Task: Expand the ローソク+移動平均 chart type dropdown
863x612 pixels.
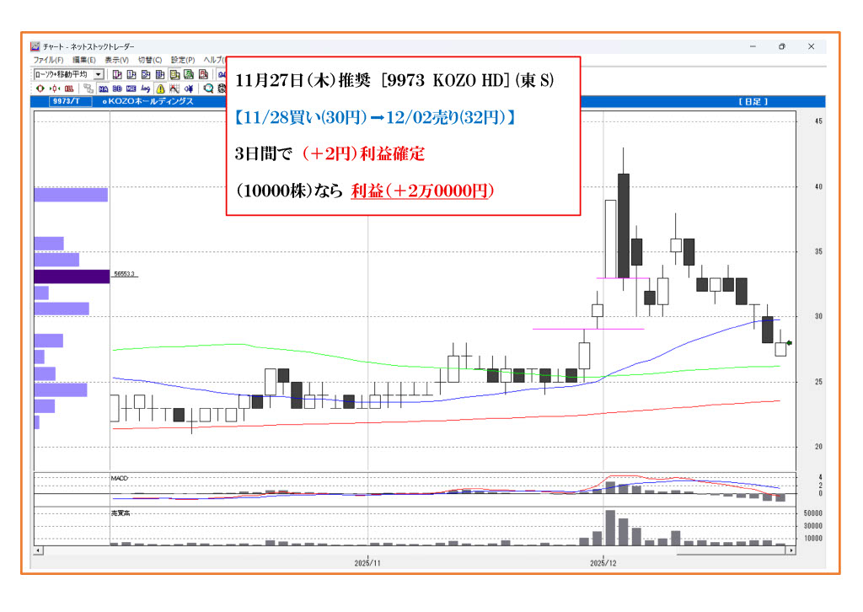Action: point(99,75)
